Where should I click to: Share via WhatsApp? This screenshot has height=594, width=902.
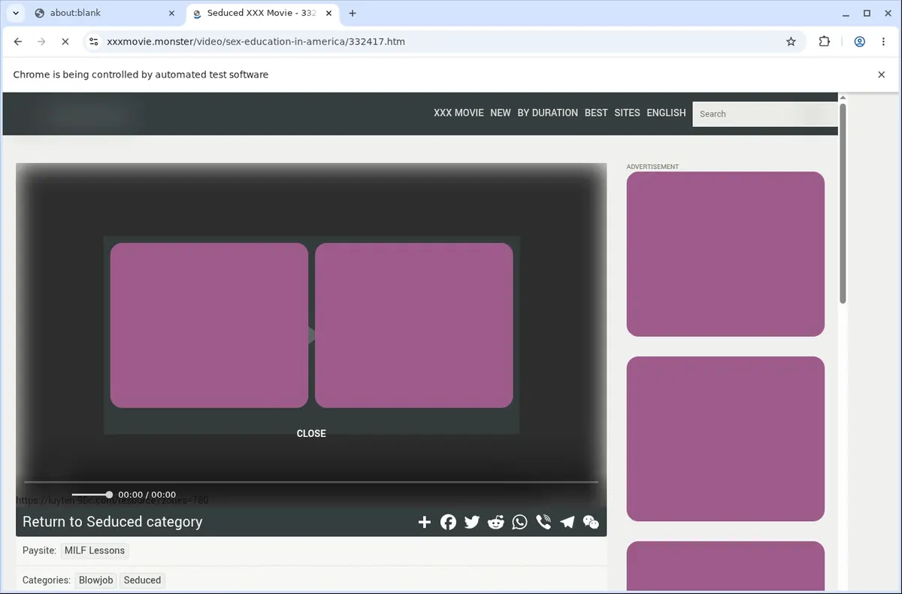[519, 522]
